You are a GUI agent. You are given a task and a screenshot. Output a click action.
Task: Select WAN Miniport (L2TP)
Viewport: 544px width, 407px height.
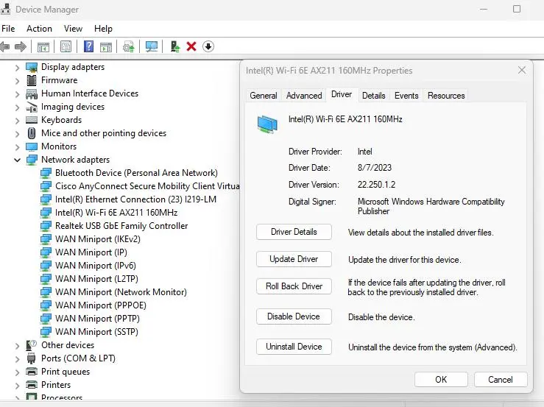coord(96,279)
